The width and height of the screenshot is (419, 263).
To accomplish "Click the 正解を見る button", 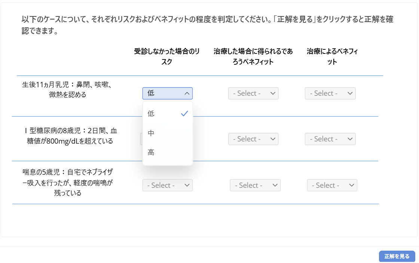I will [x=397, y=256].
